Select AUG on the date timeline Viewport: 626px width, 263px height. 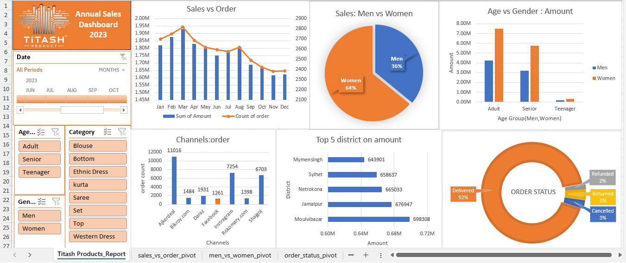point(72,99)
